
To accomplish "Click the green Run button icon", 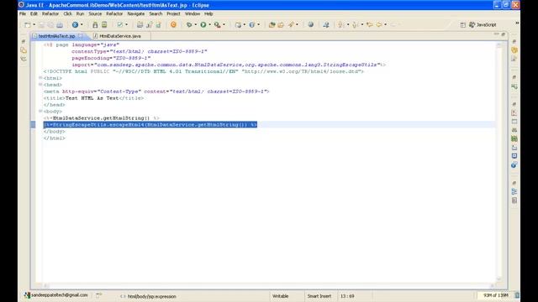I will (x=203, y=24).
